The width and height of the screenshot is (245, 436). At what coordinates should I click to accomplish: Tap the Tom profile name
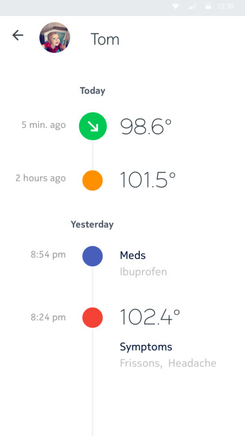(105, 39)
